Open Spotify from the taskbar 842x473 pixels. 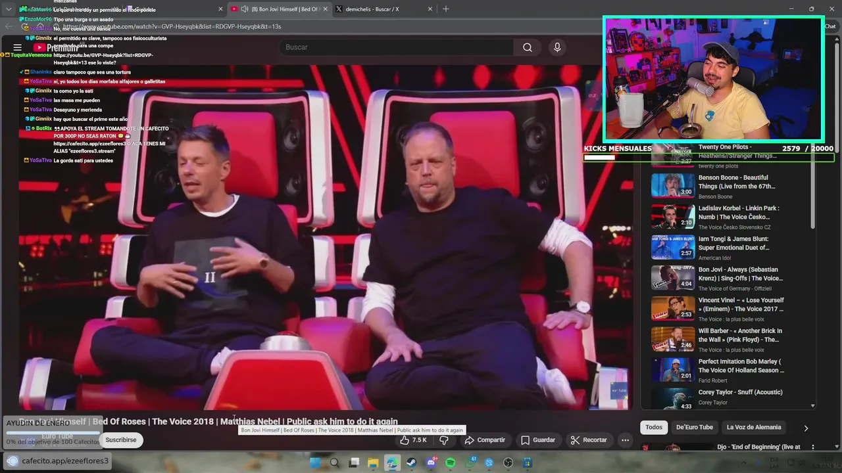click(450, 462)
